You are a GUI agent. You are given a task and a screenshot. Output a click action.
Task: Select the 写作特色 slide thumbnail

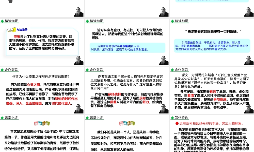pyautogui.click(x=212, y=134)
